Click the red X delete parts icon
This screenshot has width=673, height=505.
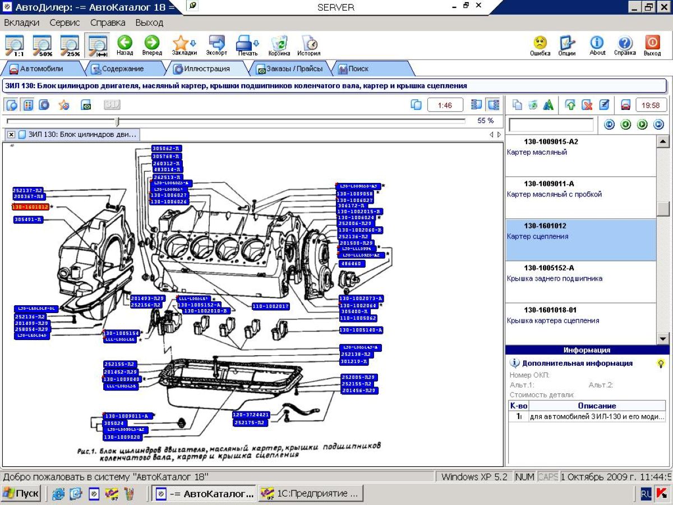(587, 105)
